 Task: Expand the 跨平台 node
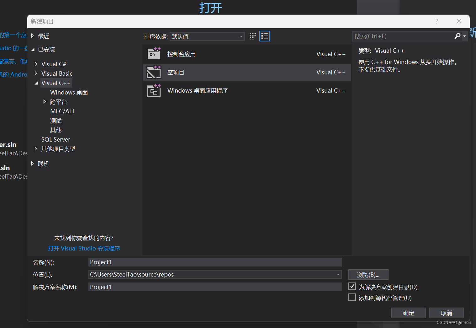point(45,101)
